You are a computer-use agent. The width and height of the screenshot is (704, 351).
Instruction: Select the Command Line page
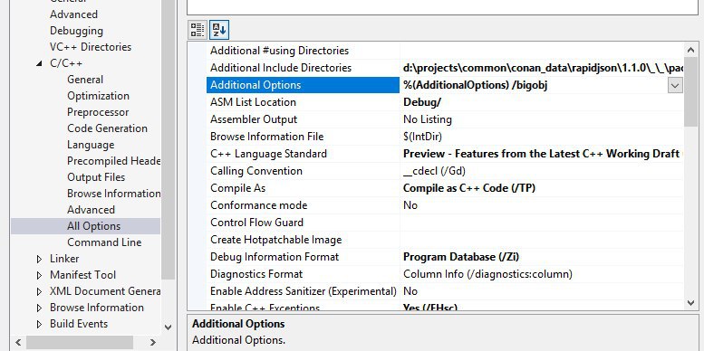click(104, 242)
